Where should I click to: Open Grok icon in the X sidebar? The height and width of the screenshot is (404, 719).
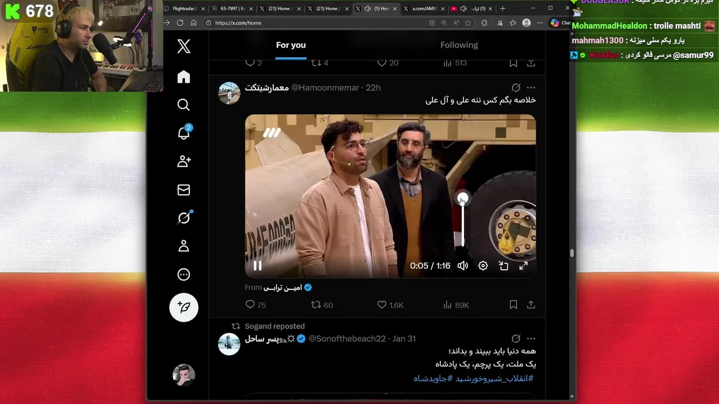coord(184,218)
